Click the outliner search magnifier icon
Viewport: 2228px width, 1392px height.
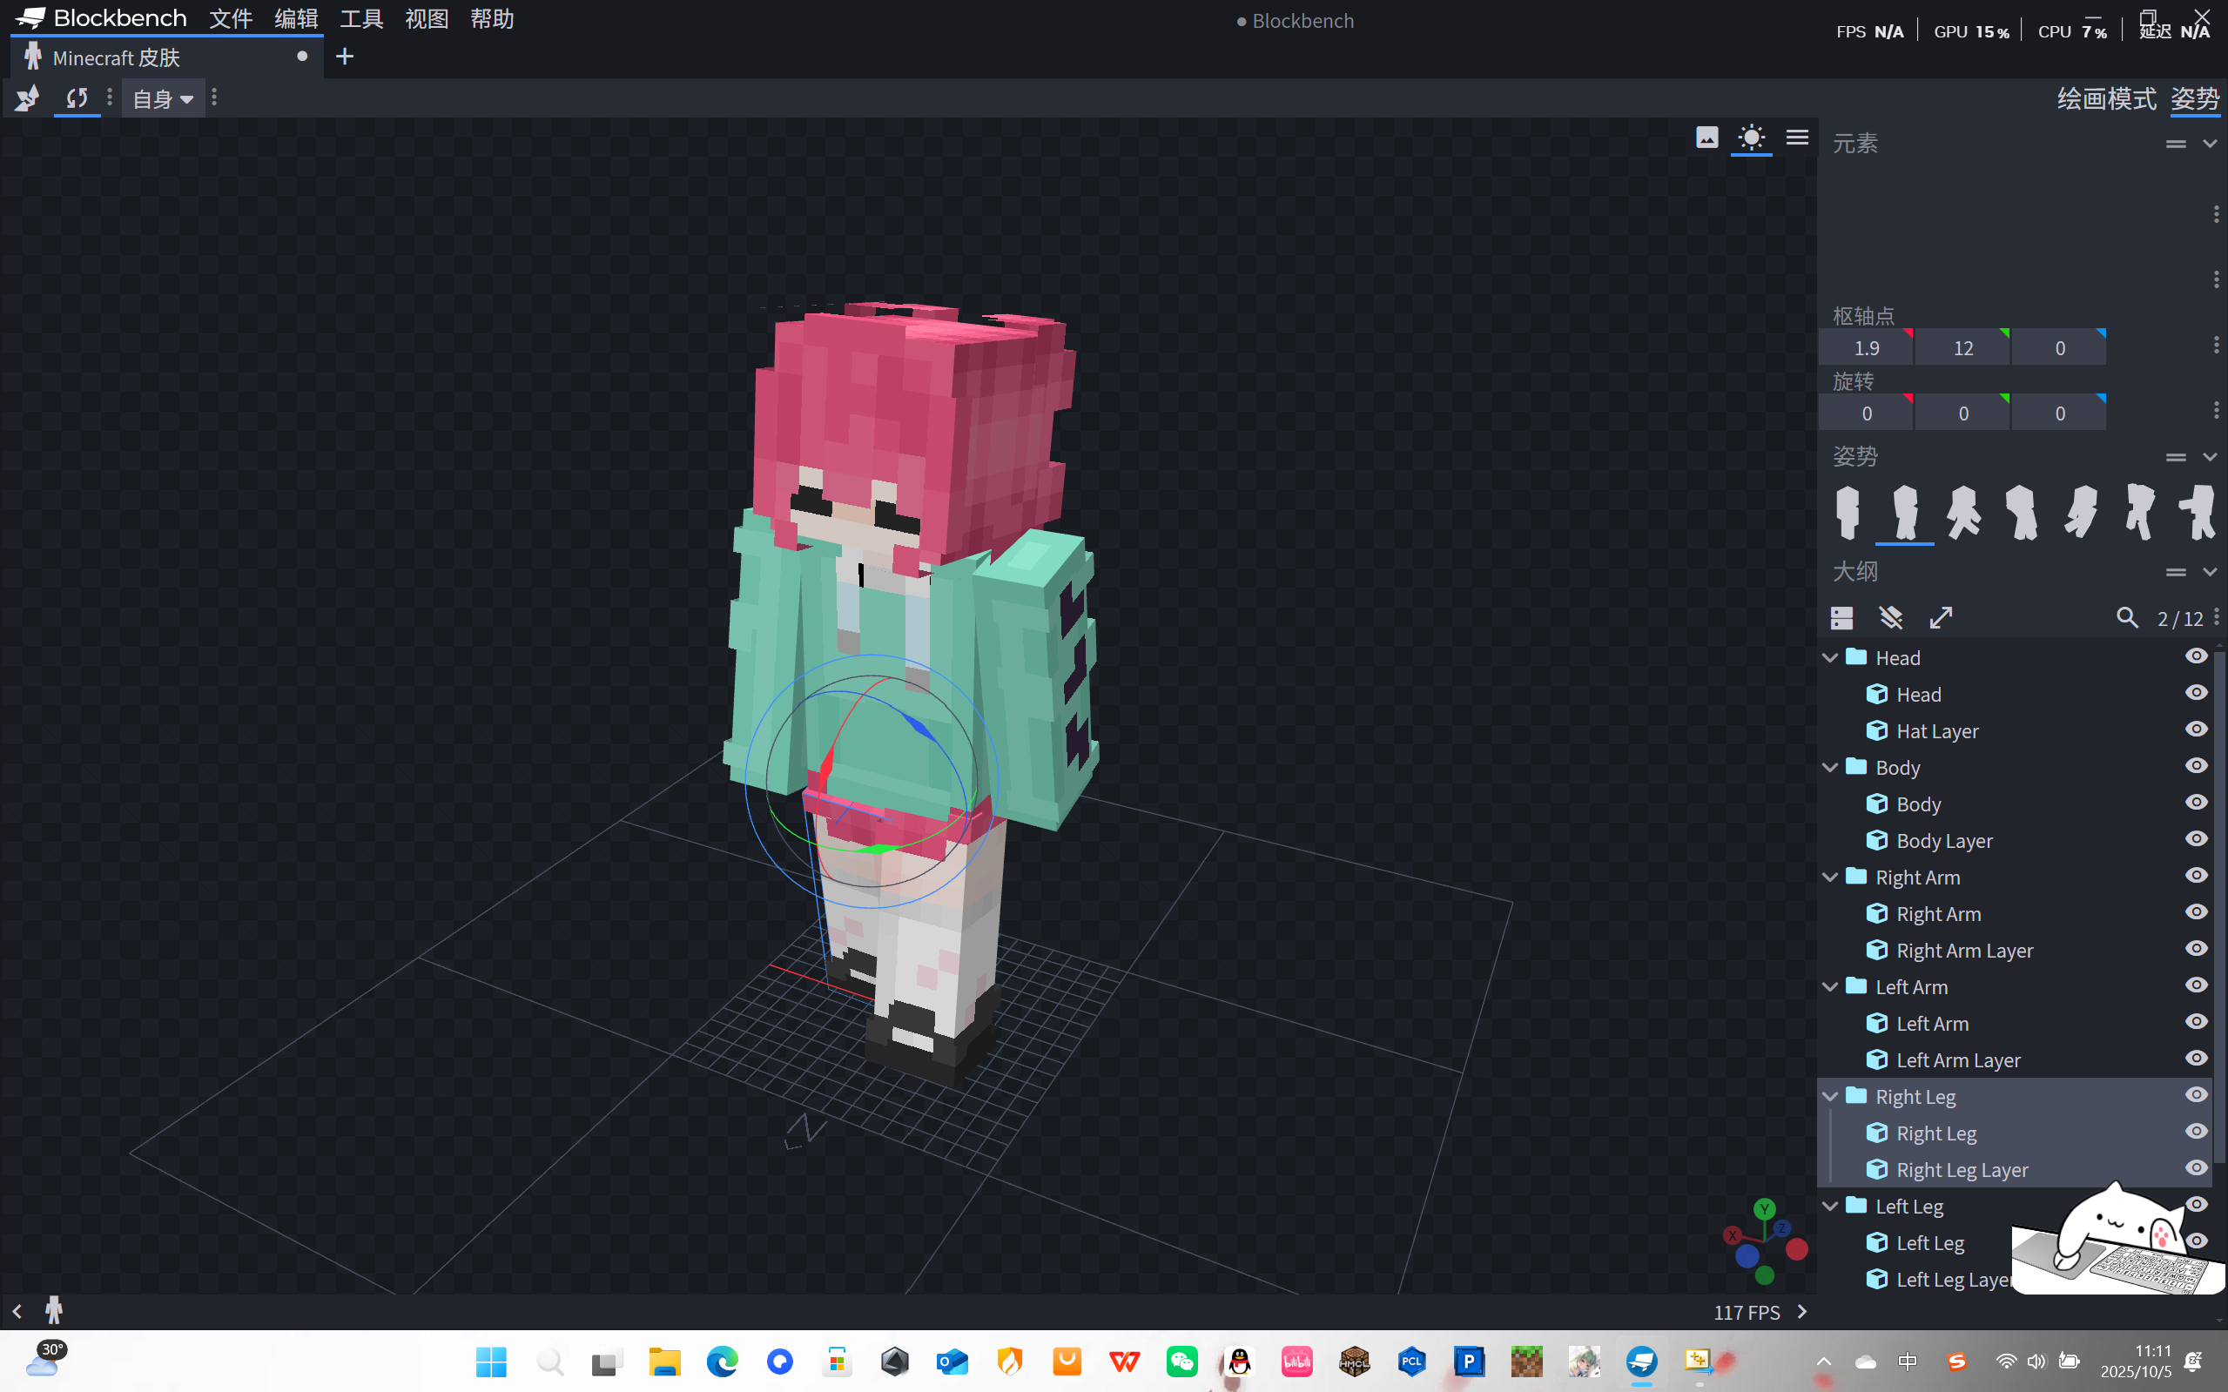(x=2127, y=618)
